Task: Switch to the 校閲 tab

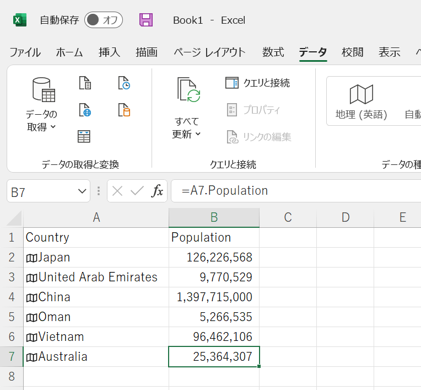Action: pyautogui.click(x=353, y=52)
